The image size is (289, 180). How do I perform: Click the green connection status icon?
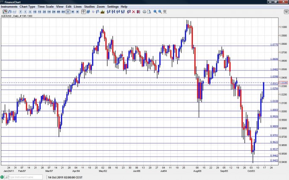[x=2, y=177]
